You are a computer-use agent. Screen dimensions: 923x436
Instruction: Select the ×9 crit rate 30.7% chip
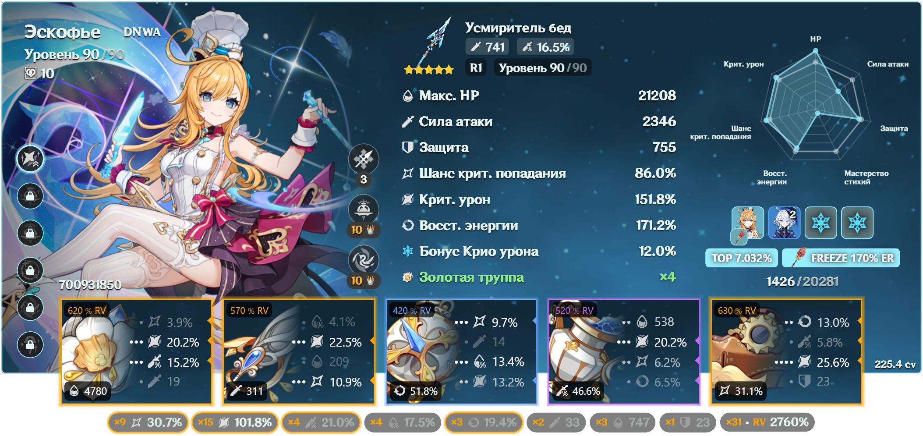coord(148,422)
